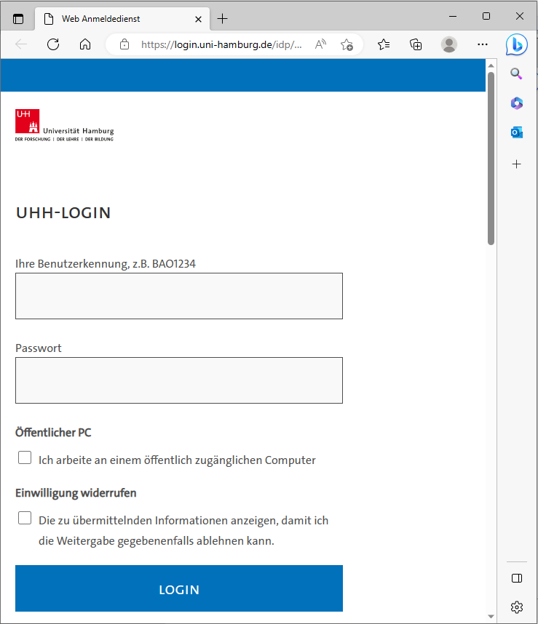The height and width of the screenshot is (624, 538).
Task: Focus the Passwort input field
Action: [x=179, y=380]
